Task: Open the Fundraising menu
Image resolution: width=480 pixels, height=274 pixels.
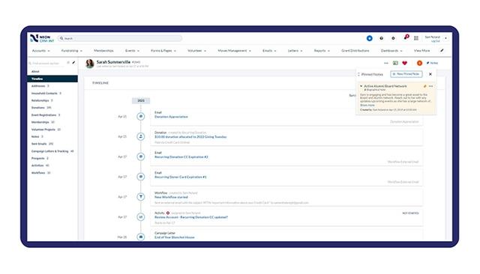Action: point(72,51)
